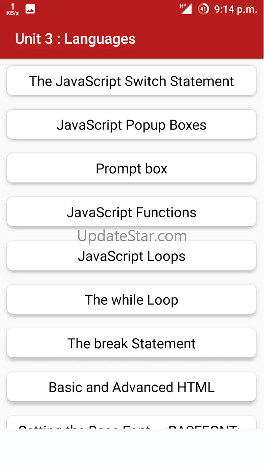Open The while Loop topic

(x=131, y=299)
